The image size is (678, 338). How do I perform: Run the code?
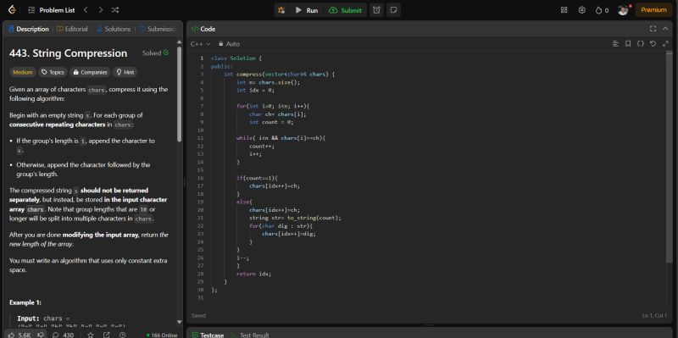(x=307, y=10)
